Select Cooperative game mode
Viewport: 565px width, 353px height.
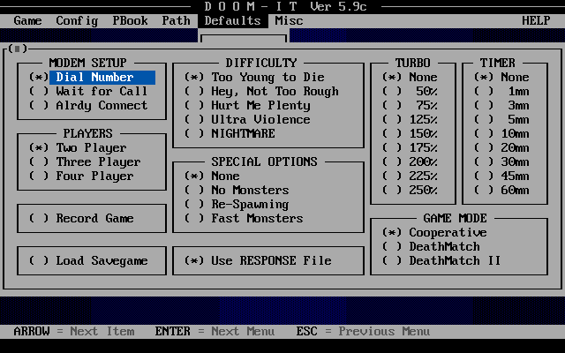coord(434,232)
